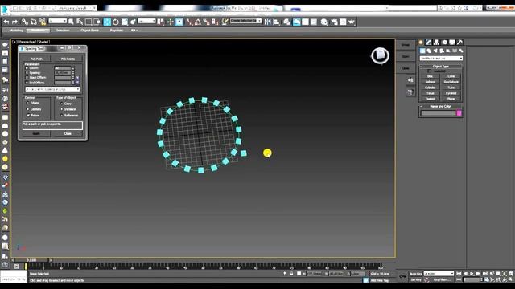
Task: Open the Selection ribbon tab
Action: [63, 31]
